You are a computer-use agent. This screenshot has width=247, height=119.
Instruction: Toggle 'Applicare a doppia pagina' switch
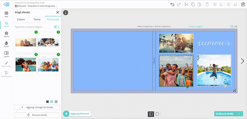pos(56,27)
